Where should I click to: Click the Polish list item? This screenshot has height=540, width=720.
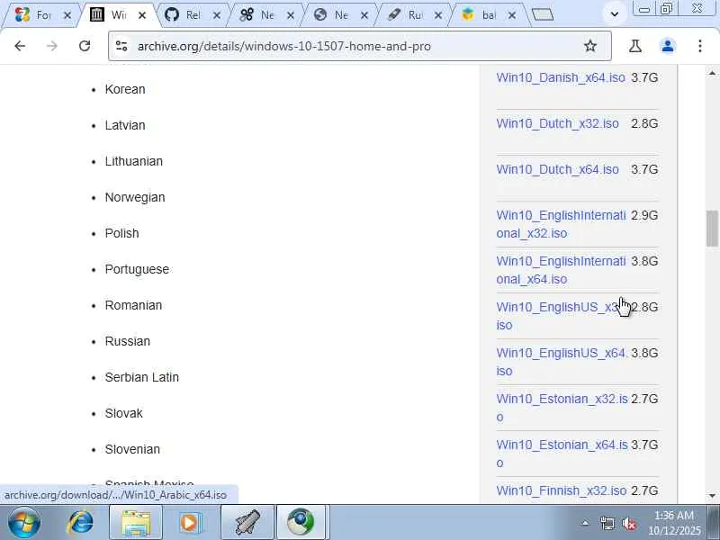pos(121,233)
